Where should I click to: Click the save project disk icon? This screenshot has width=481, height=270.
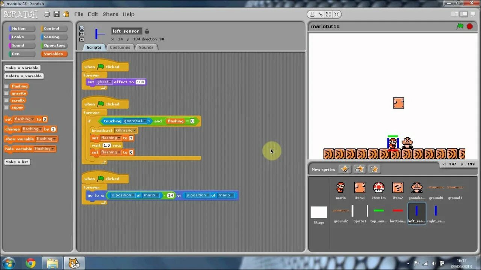pos(56,14)
